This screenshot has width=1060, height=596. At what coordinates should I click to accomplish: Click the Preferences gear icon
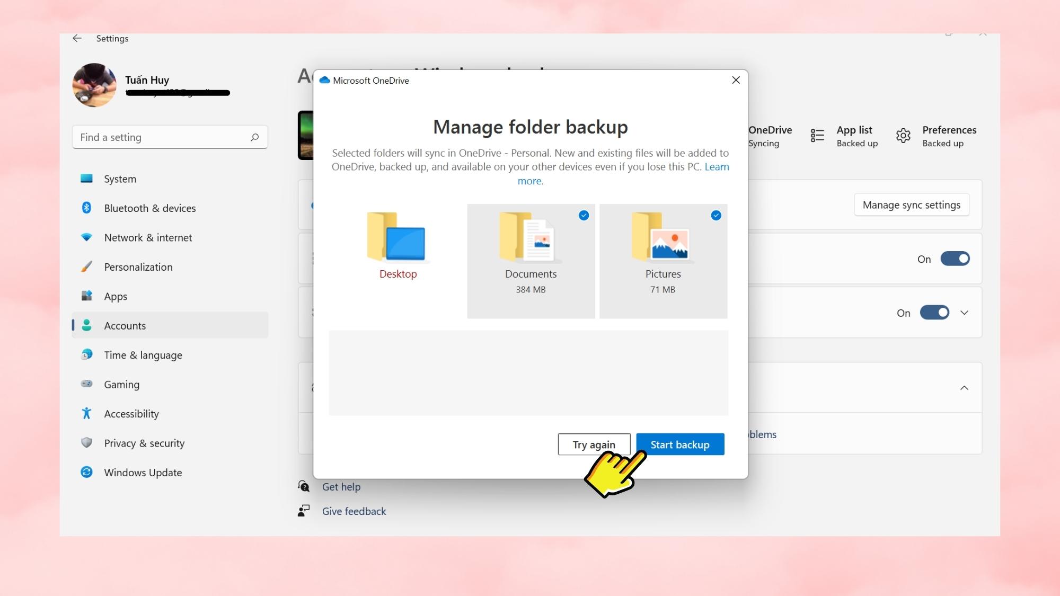pos(904,136)
